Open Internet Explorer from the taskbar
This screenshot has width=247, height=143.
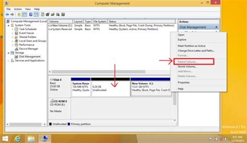pyautogui.click(x=17, y=139)
